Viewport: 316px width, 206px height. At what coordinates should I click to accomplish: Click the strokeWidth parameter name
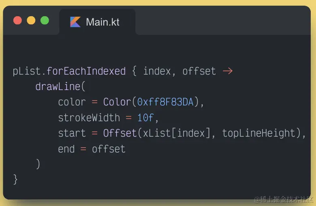click(x=89, y=118)
